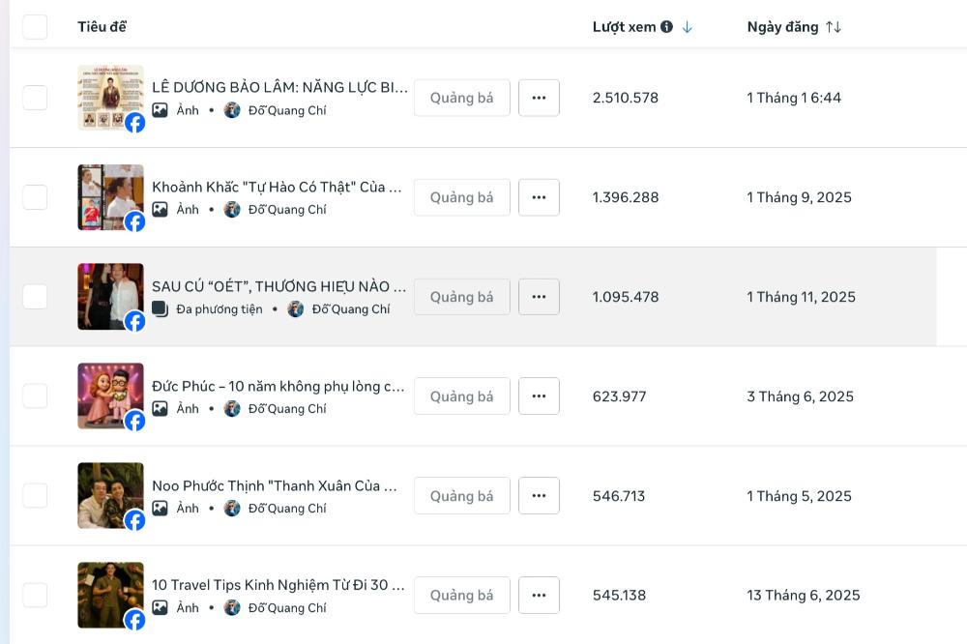
Task: Open three-dot menu for 10 Travel Tips post
Action: point(539,596)
